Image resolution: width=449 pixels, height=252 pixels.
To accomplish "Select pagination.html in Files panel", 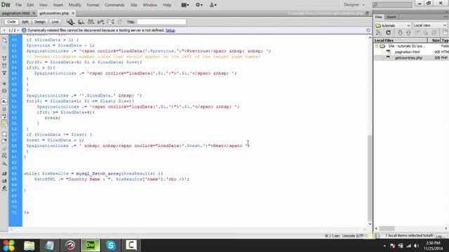I will [x=407, y=52].
